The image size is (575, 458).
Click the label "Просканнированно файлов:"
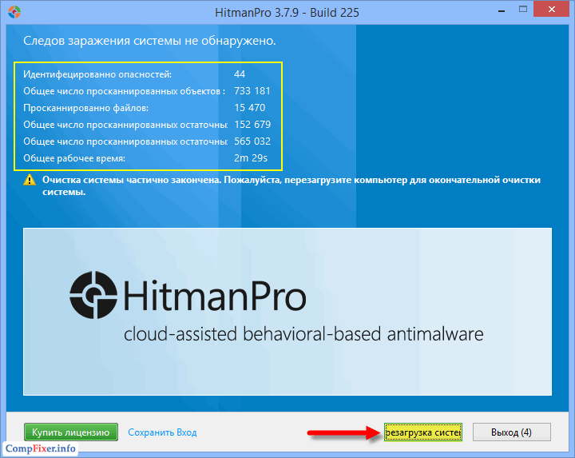click(x=85, y=108)
